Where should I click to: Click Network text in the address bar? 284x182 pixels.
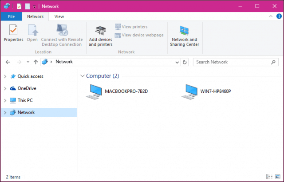(x=64, y=62)
